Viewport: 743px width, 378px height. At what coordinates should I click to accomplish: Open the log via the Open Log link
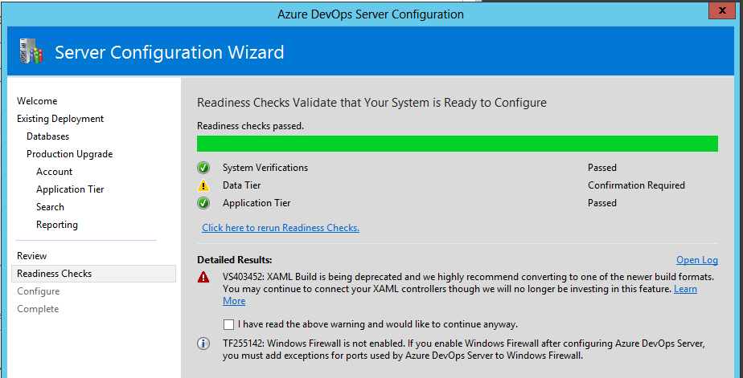tap(697, 260)
